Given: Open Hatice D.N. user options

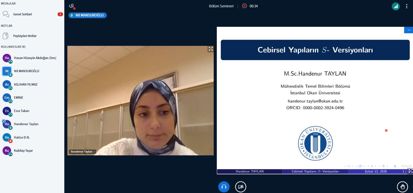Looking at the screenshot, I should pyautogui.click(x=22, y=138).
